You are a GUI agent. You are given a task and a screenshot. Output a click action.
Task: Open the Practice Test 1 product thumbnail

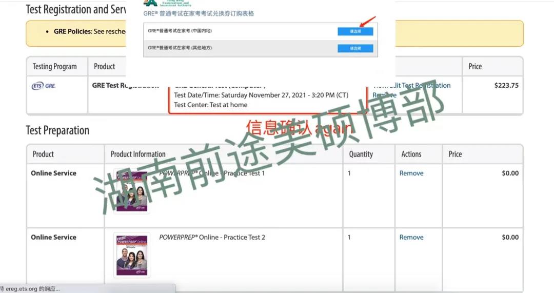tap(132, 191)
